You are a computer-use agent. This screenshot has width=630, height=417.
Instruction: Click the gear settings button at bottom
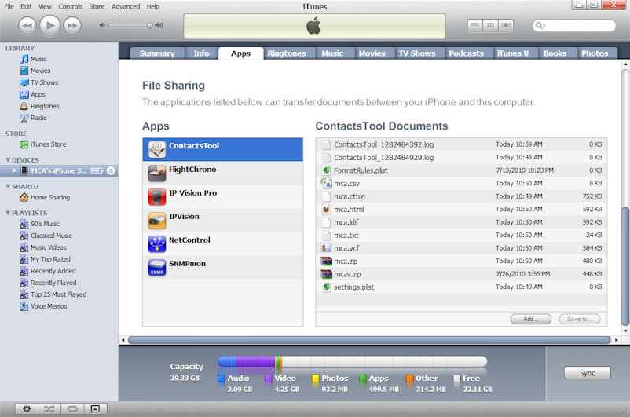pyautogui.click(x=27, y=409)
